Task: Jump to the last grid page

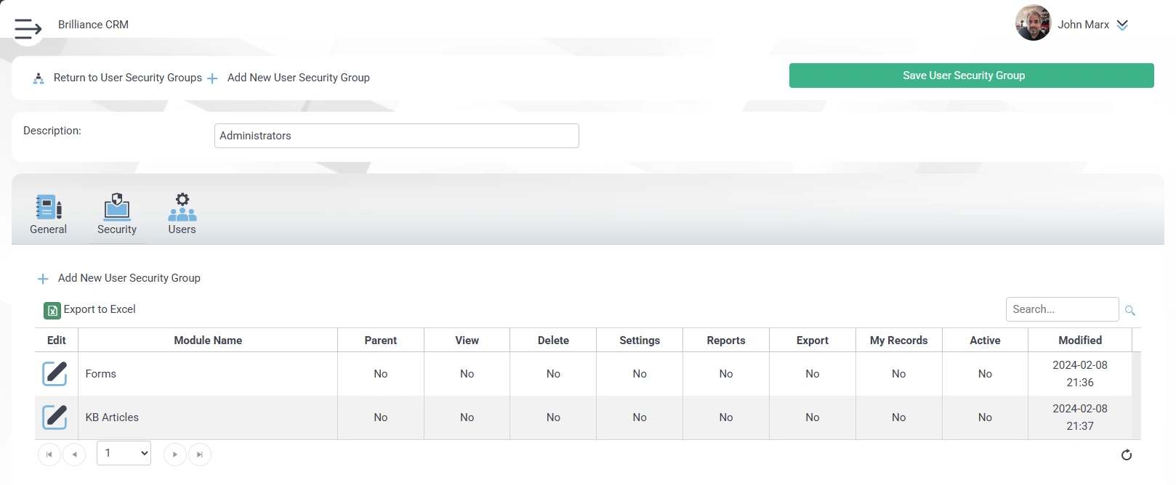Action: (x=200, y=455)
